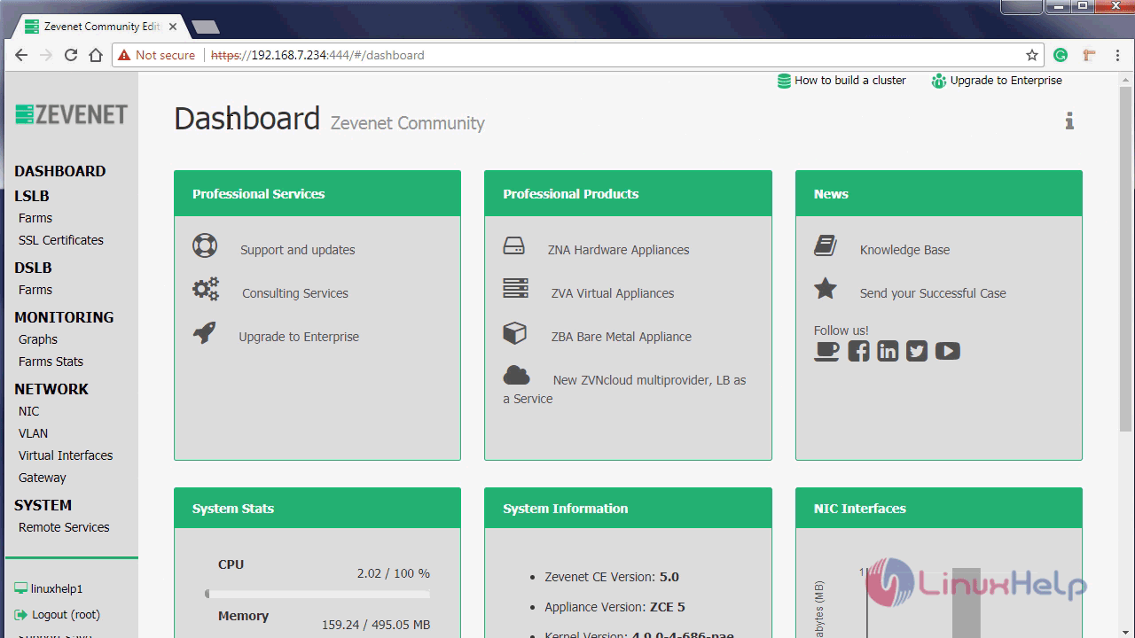Click the browser address bar URL

(x=317, y=55)
